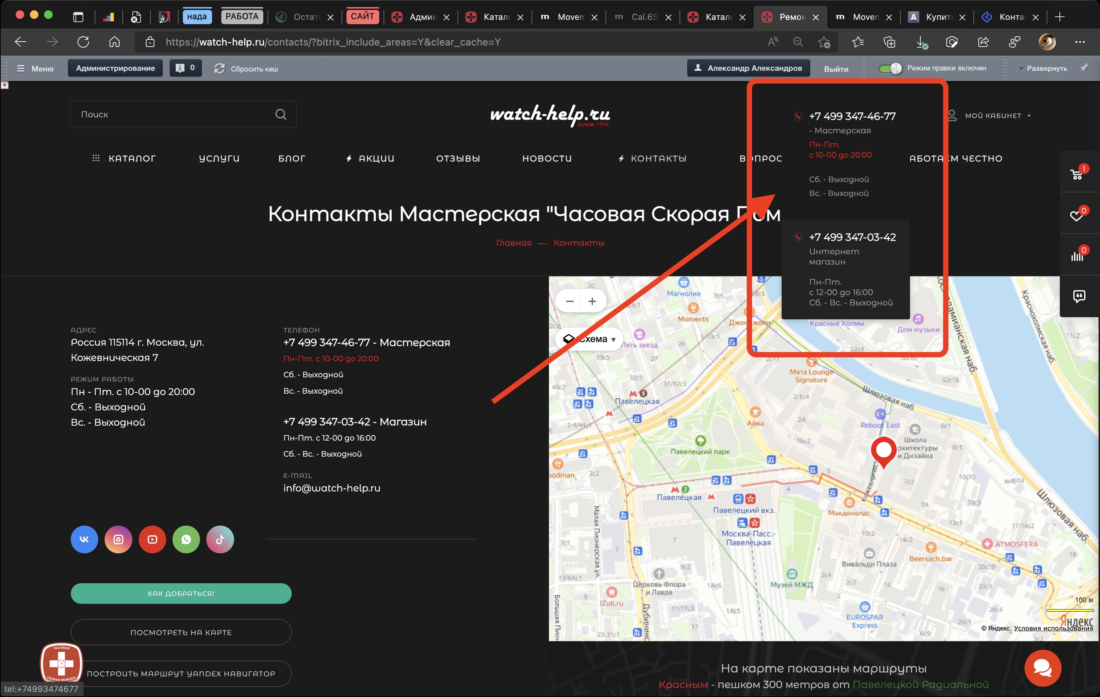Open Условия использования map terms link

pyautogui.click(x=1053, y=628)
